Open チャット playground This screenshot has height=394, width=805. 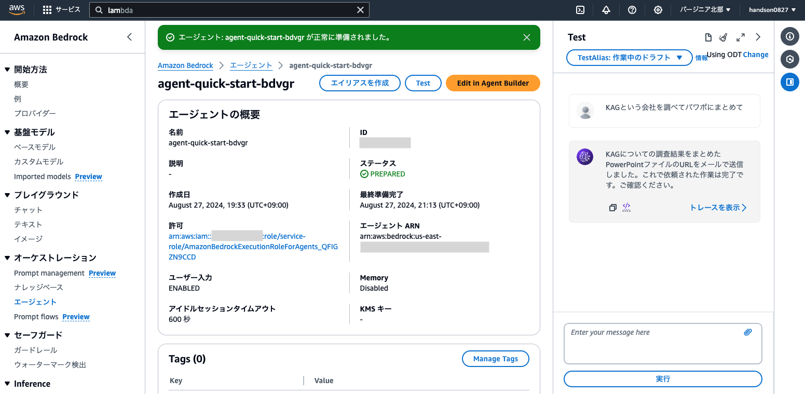pyautogui.click(x=29, y=210)
